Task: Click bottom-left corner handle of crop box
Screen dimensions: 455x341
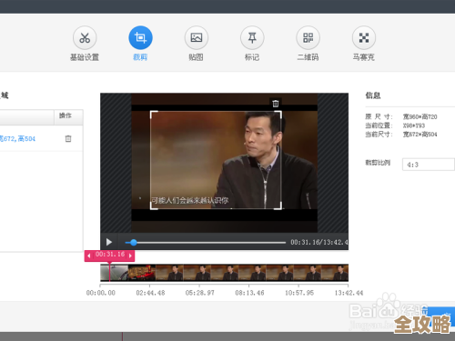Action: click(x=154, y=206)
